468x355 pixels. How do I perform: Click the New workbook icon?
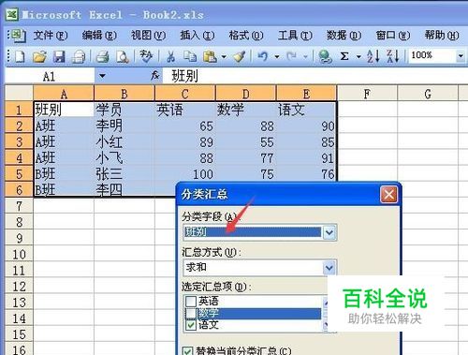click(20, 57)
